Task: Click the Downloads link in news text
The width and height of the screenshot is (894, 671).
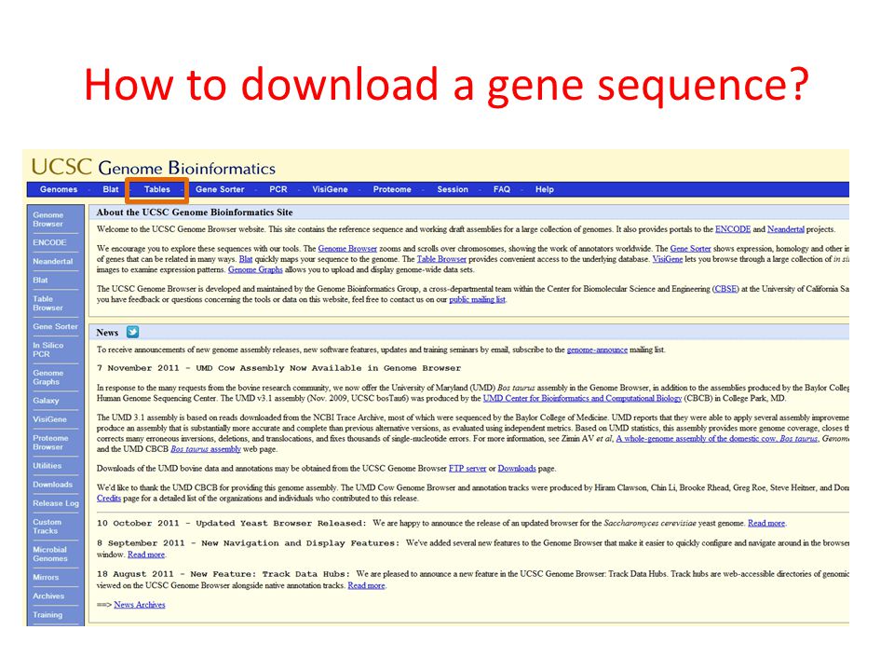Action: pyautogui.click(x=517, y=469)
